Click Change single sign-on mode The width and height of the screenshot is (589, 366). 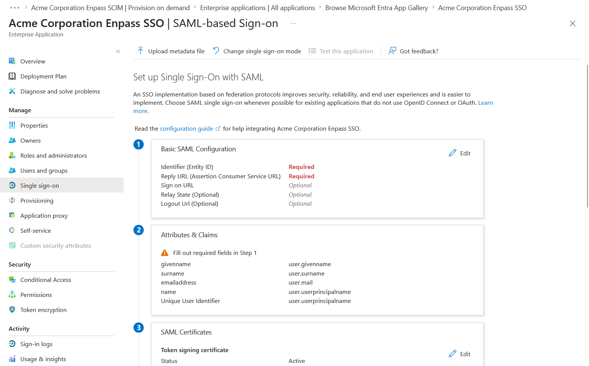pyautogui.click(x=257, y=51)
